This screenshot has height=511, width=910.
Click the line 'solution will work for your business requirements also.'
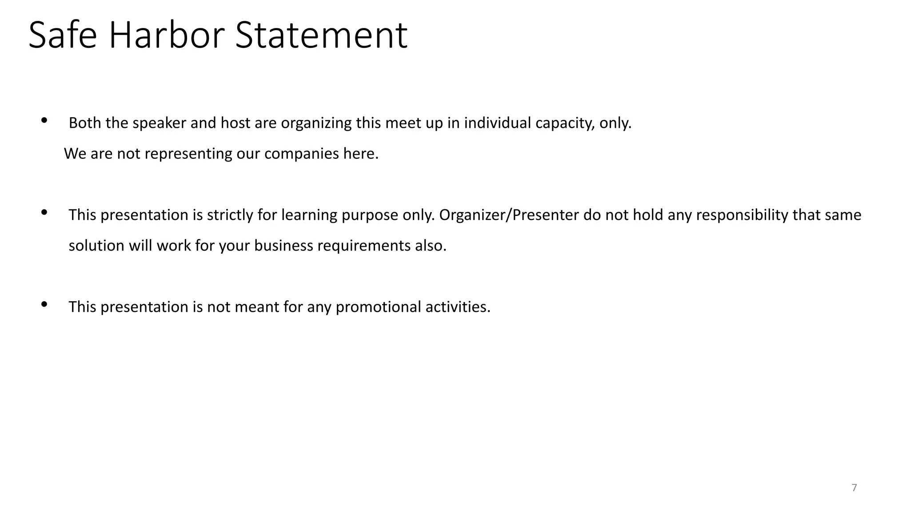tap(257, 245)
